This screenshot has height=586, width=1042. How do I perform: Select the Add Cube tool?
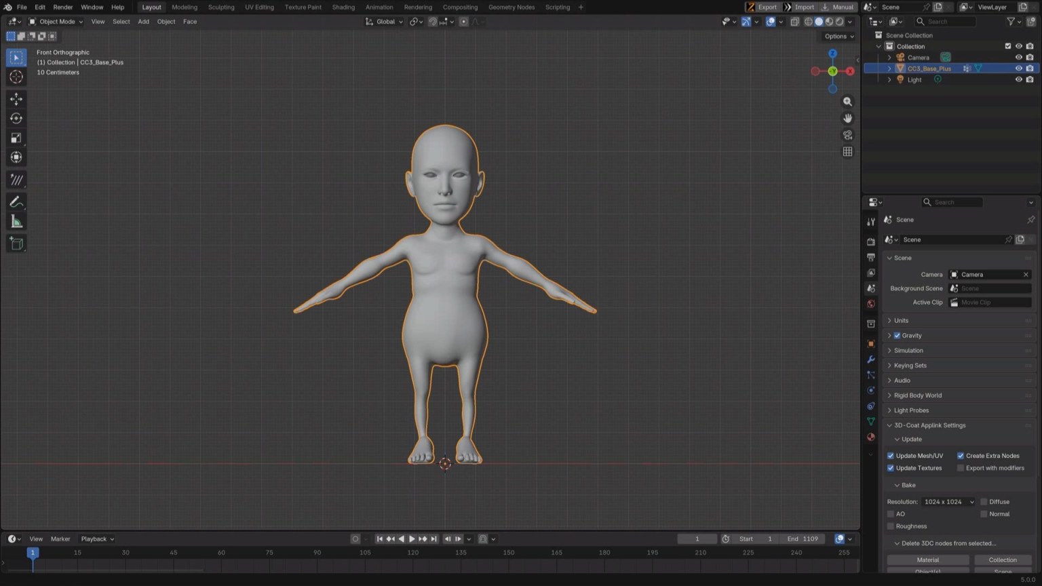pos(16,243)
